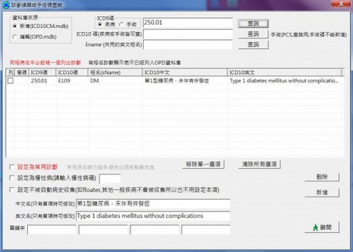Click the 查詢 button next to ICD9 field
Image resolution: width=353 pixels, height=252 pixels.
[253, 23]
